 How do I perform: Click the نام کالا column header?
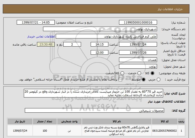coord(117,121)
